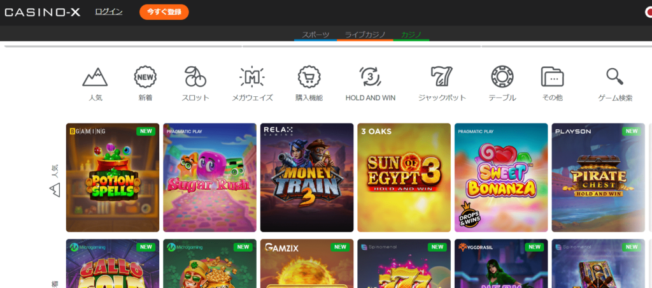
Task: Open the Potion Spells game
Action: 113,177
